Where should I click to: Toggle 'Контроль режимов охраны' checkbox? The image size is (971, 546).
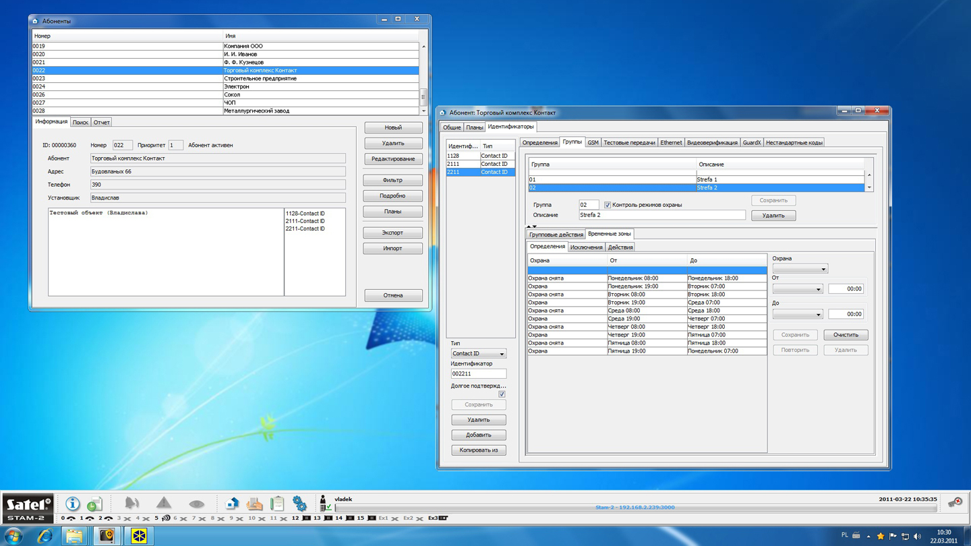(608, 205)
